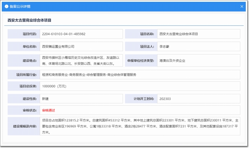Close the 备案公示详情 dialog
Viewport: 249px width, 148px height.
point(241,6)
